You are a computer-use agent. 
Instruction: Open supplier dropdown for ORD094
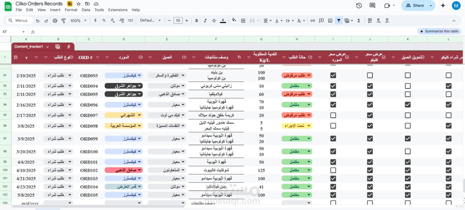point(139,86)
